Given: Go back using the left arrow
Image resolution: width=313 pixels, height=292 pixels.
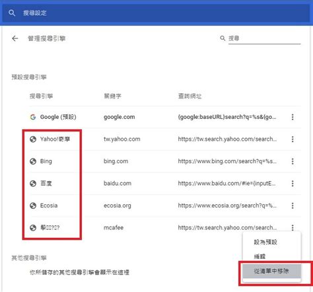Looking at the screenshot, I should pos(15,38).
